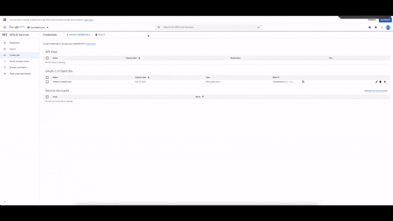Screen dimensions: 393x221
Task: Go to Library in the sidebar
Action: [x=13, y=49]
